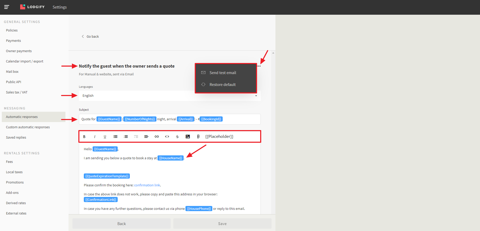The width and height of the screenshot is (480, 231).
Task: Open the hamburger navigation menu
Action: [x=7, y=7]
